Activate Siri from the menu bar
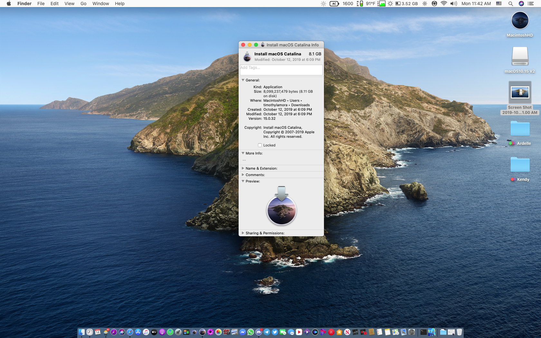The height and width of the screenshot is (338, 541). click(521, 4)
